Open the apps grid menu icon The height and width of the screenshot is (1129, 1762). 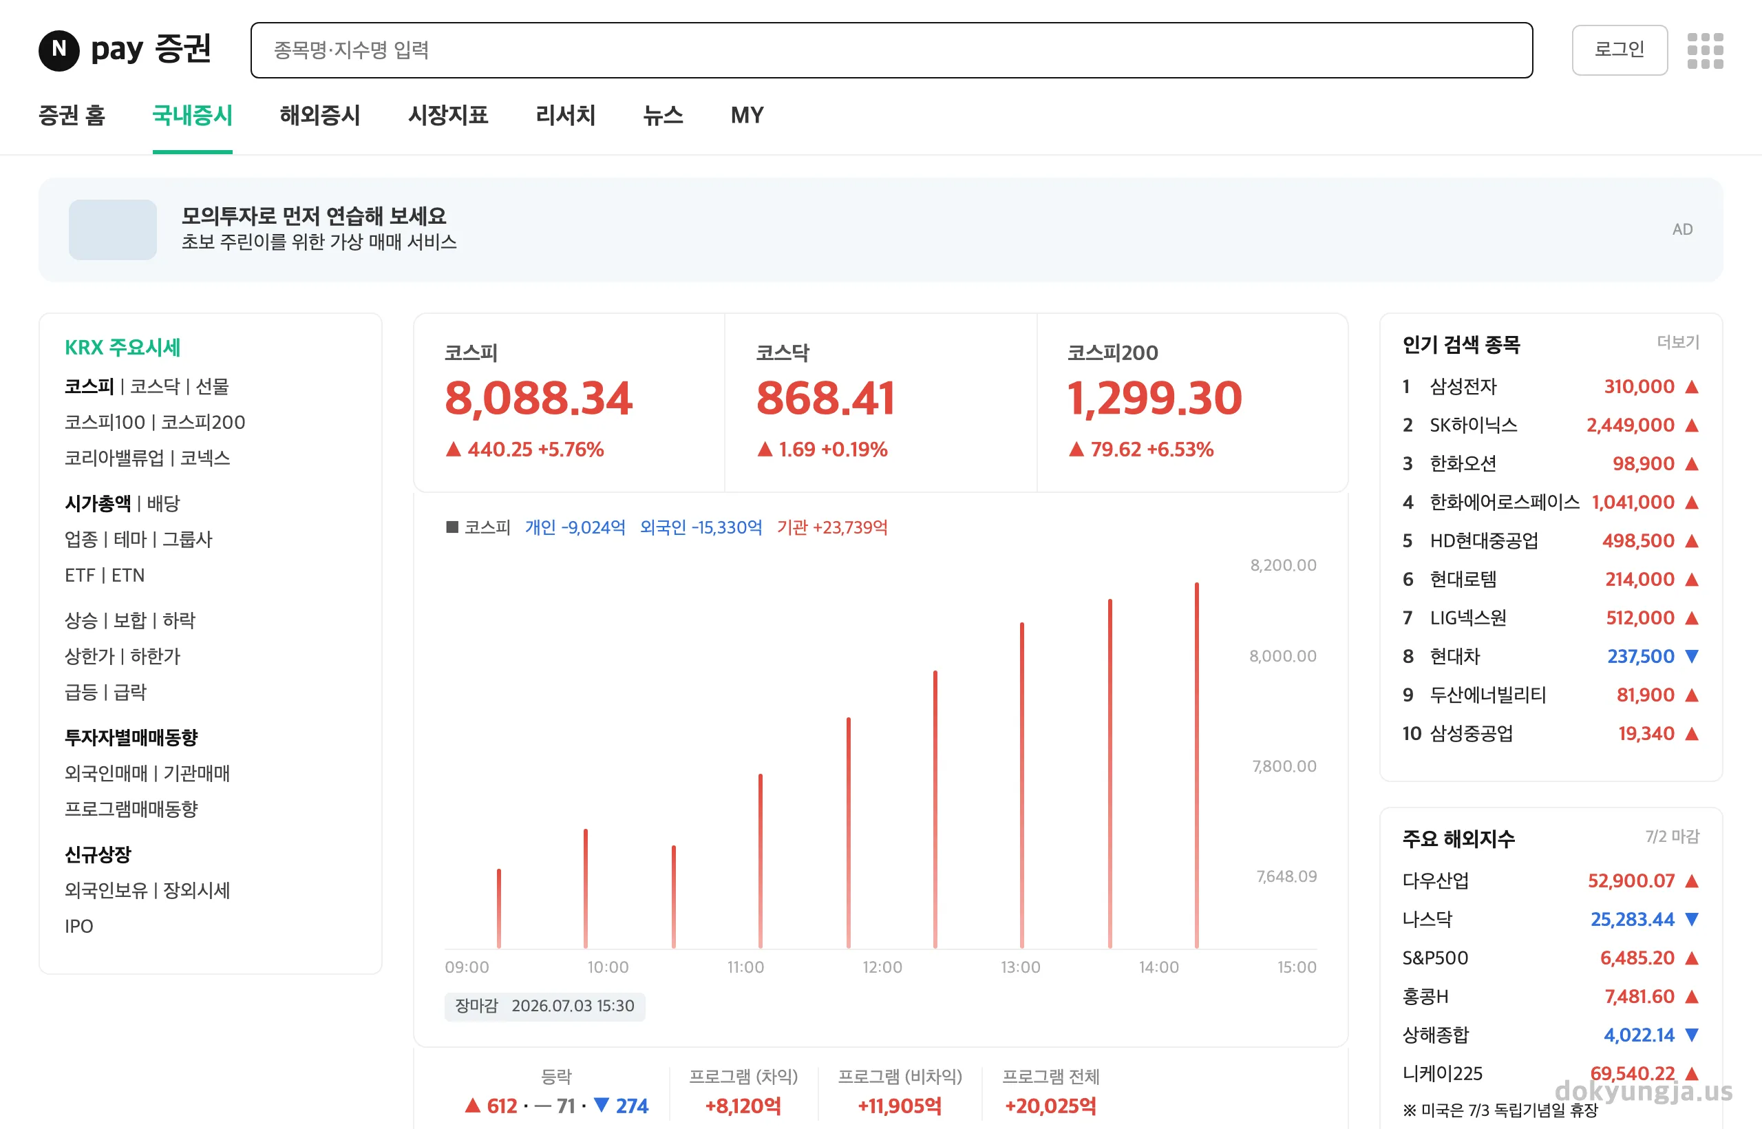pyautogui.click(x=1705, y=50)
